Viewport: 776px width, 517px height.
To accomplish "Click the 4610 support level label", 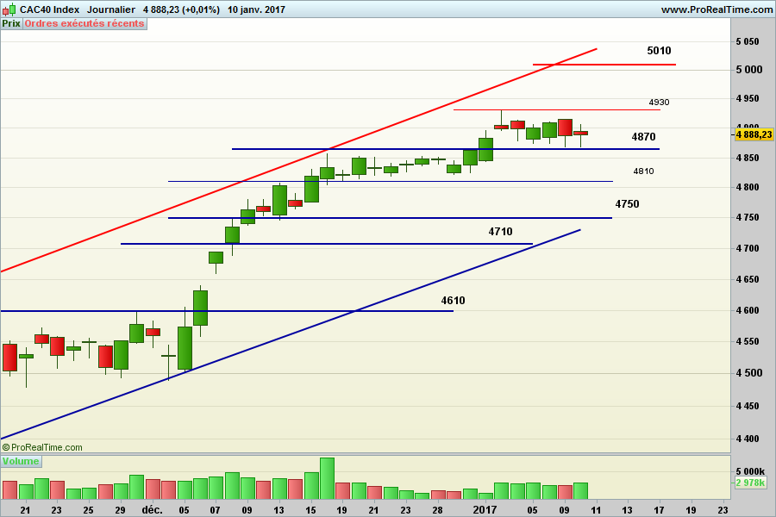I will [x=453, y=301].
